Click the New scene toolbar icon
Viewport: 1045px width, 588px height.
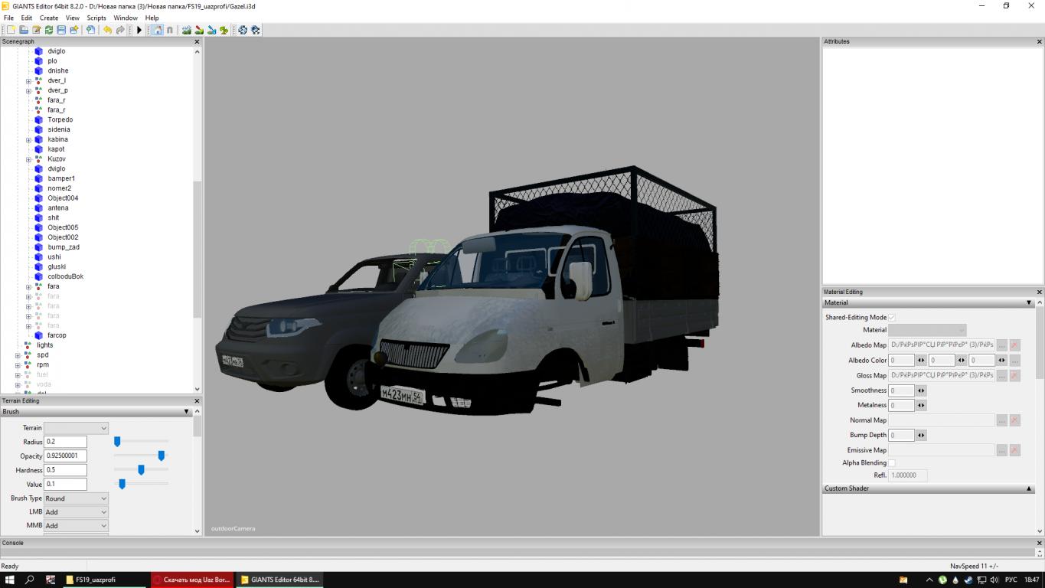click(x=11, y=30)
